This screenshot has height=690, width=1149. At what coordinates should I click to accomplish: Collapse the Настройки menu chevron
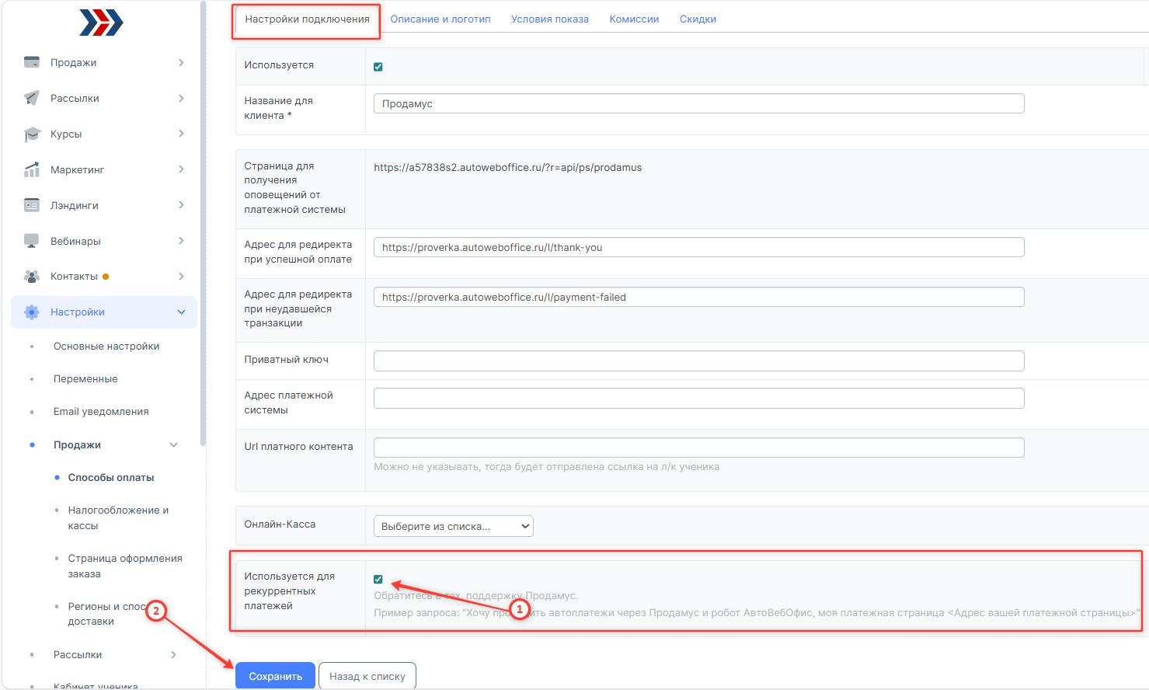pos(181,312)
